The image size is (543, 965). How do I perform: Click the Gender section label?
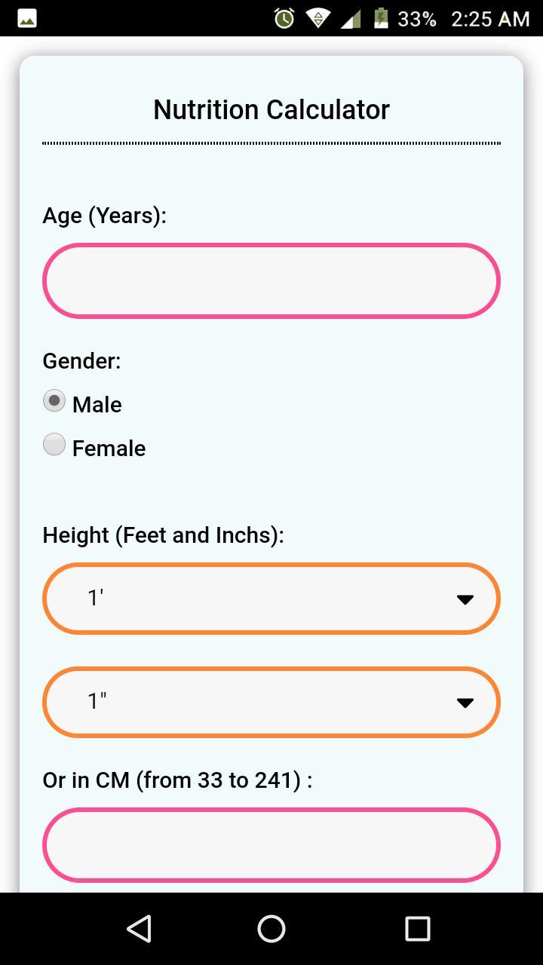coord(81,360)
